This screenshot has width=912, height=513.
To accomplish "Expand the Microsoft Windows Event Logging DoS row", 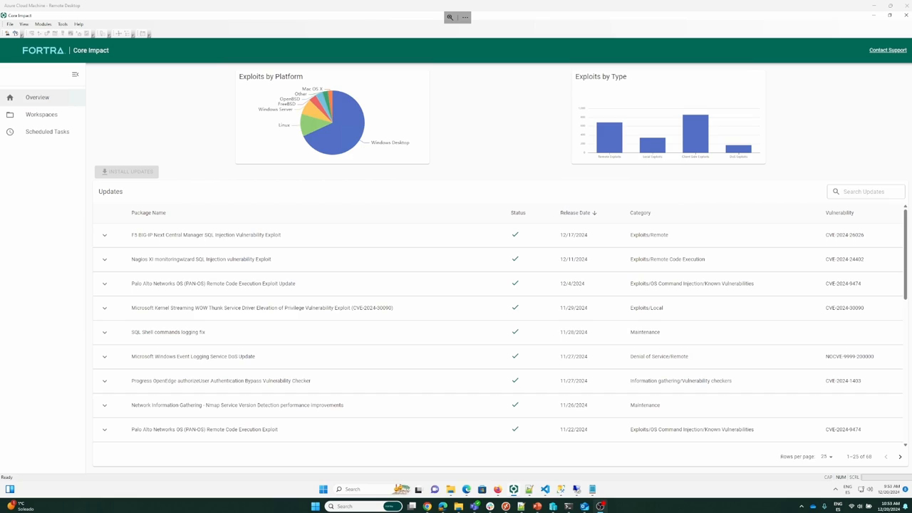I will (105, 356).
